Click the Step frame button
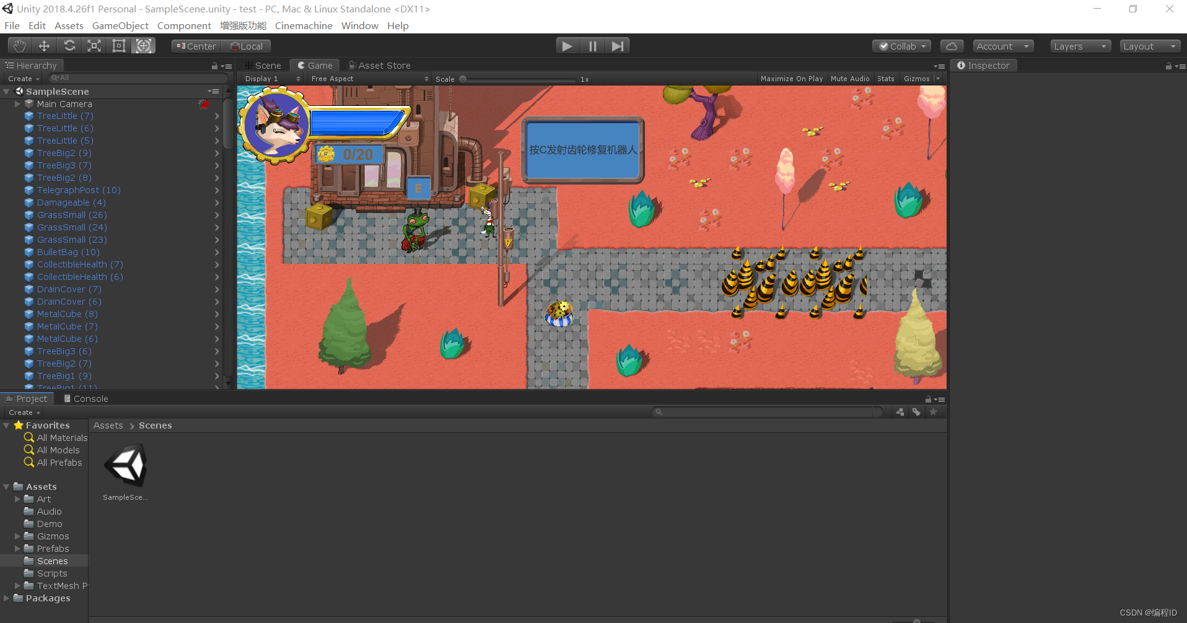The height and width of the screenshot is (623, 1187). point(617,46)
